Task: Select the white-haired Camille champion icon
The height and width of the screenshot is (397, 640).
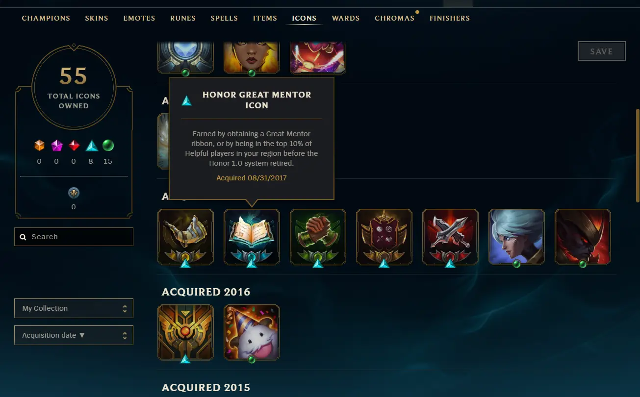Action: click(x=516, y=237)
